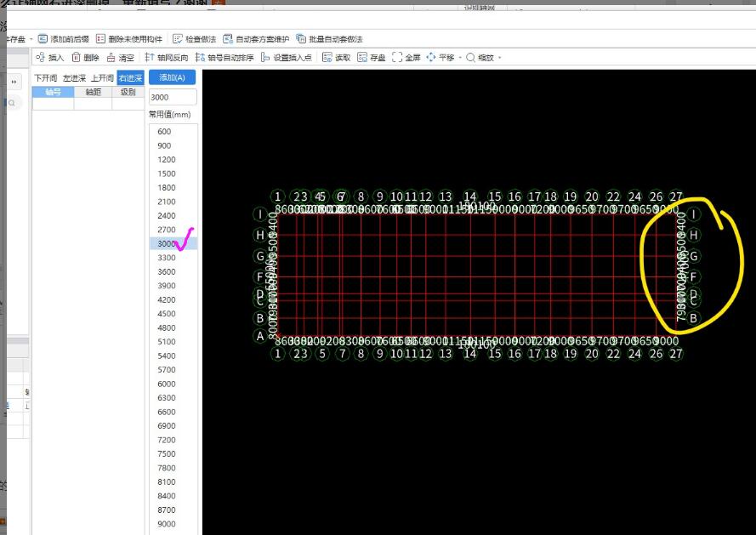Click the 读取 (read) icon
756x535 pixels.
pyautogui.click(x=327, y=57)
